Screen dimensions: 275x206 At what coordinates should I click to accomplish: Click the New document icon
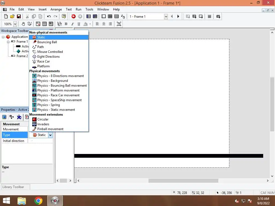coord(6,16)
